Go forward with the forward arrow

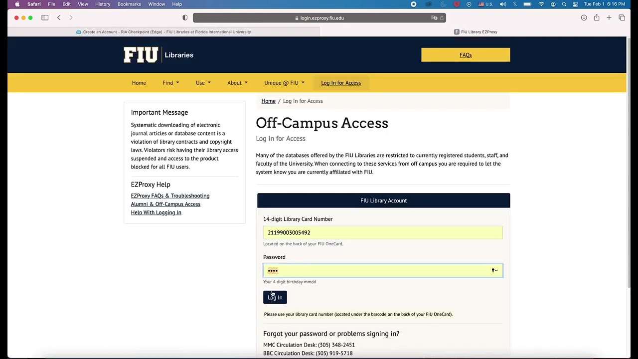pyautogui.click(x=71, y=18)
